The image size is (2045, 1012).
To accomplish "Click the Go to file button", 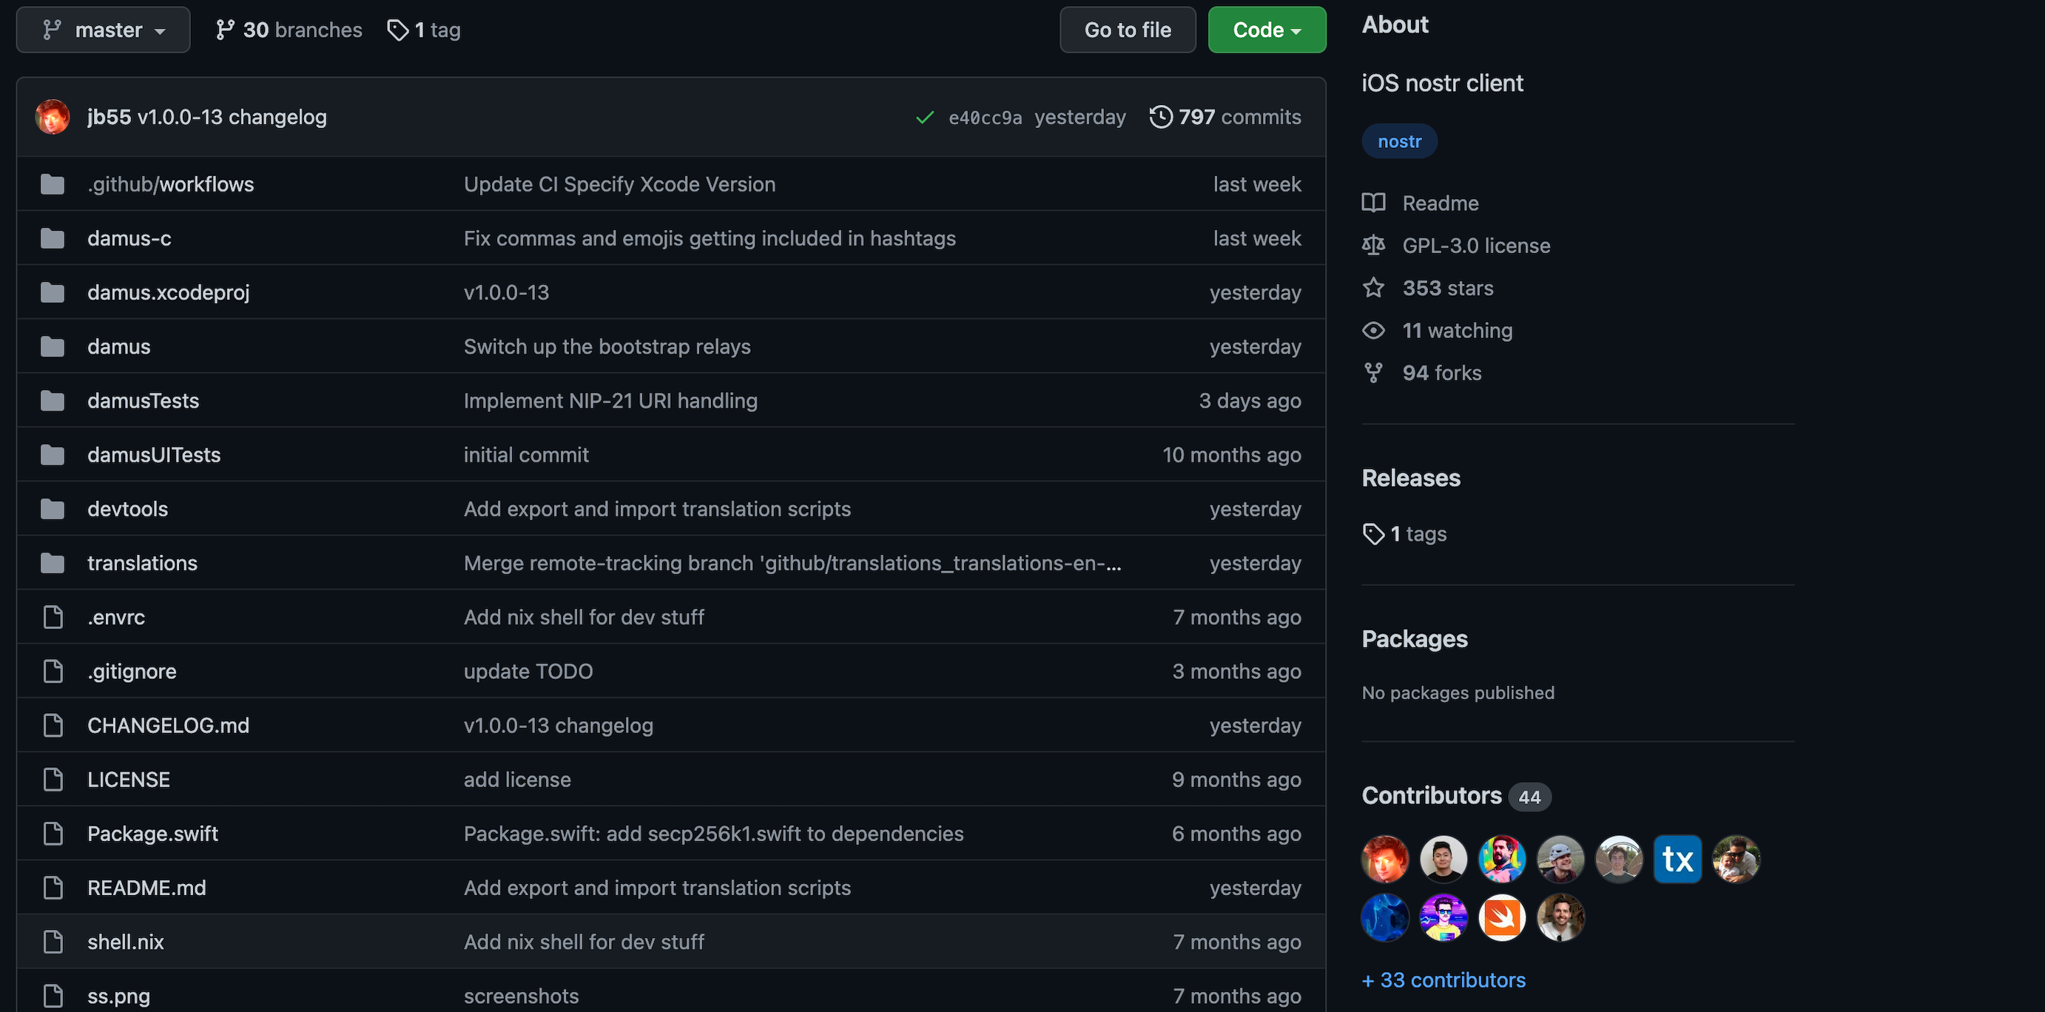I will (x=1128, y=30).
